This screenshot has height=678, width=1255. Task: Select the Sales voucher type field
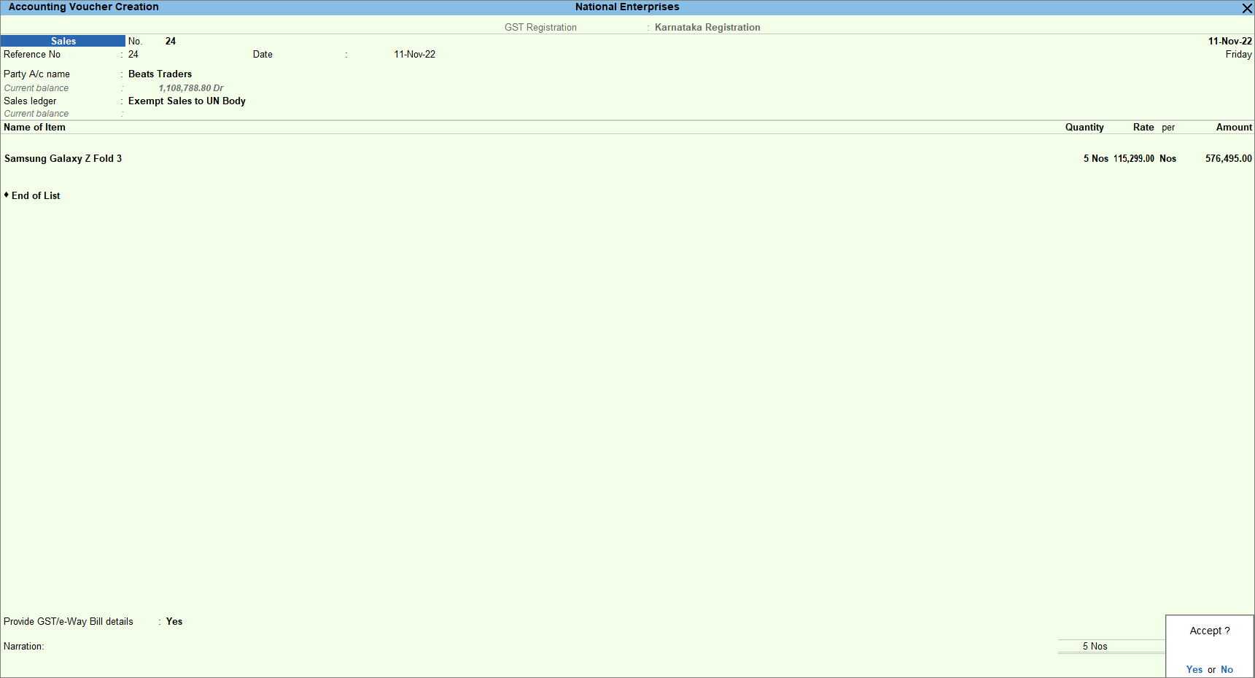(x=63, y=41)
